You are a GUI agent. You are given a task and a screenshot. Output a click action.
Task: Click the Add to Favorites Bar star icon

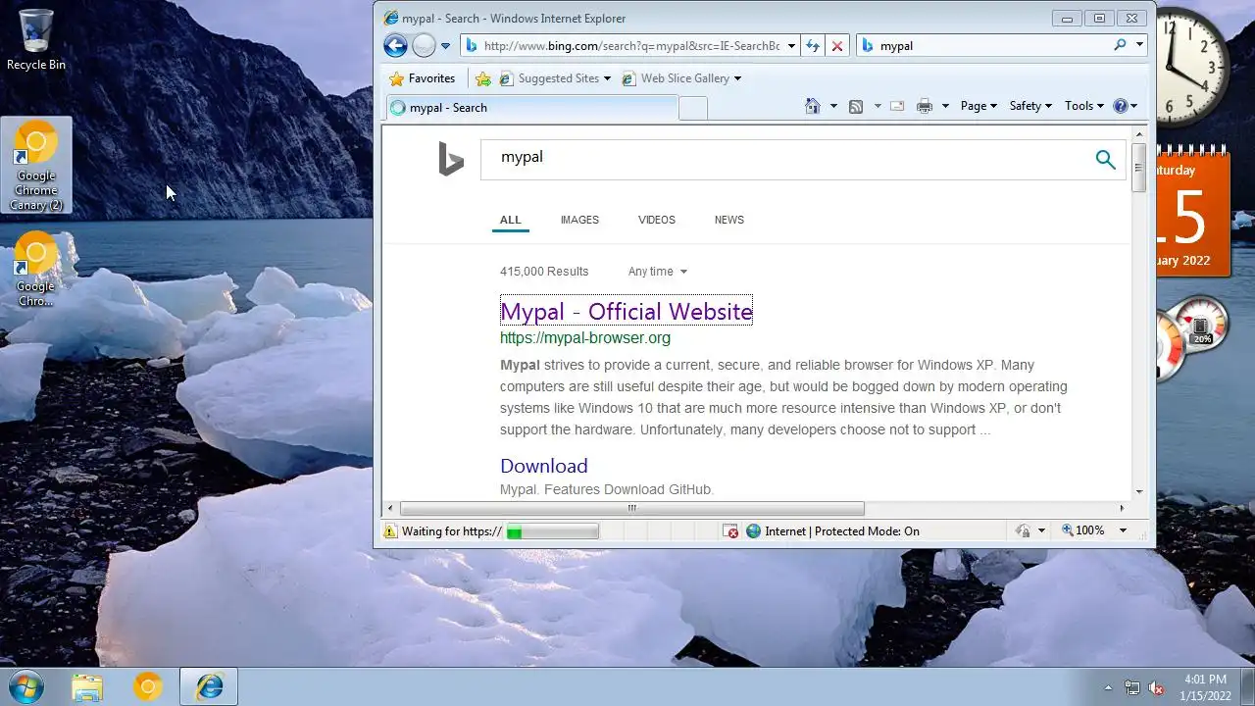[x=483, y=78]
